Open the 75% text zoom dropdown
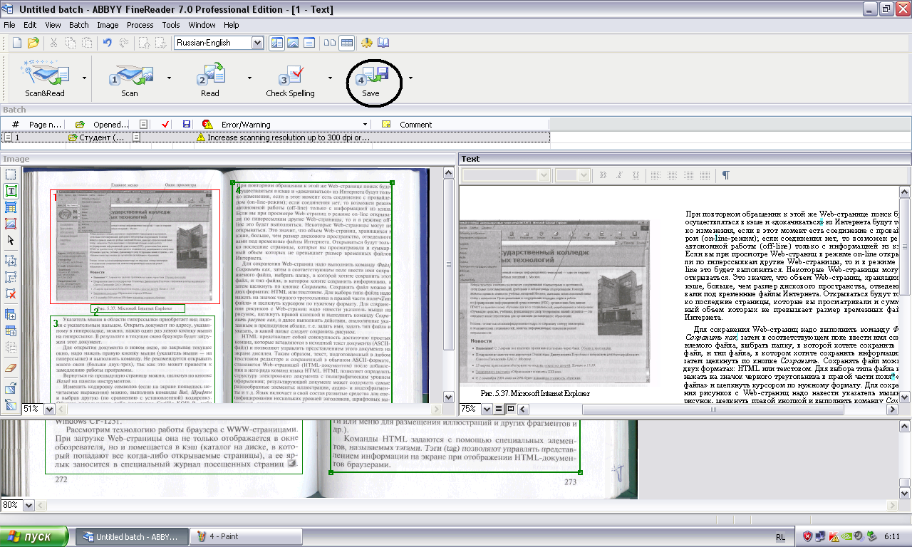The height and width of the screenshot is (547, 912). pyautogui.click(x=486, y=409)
